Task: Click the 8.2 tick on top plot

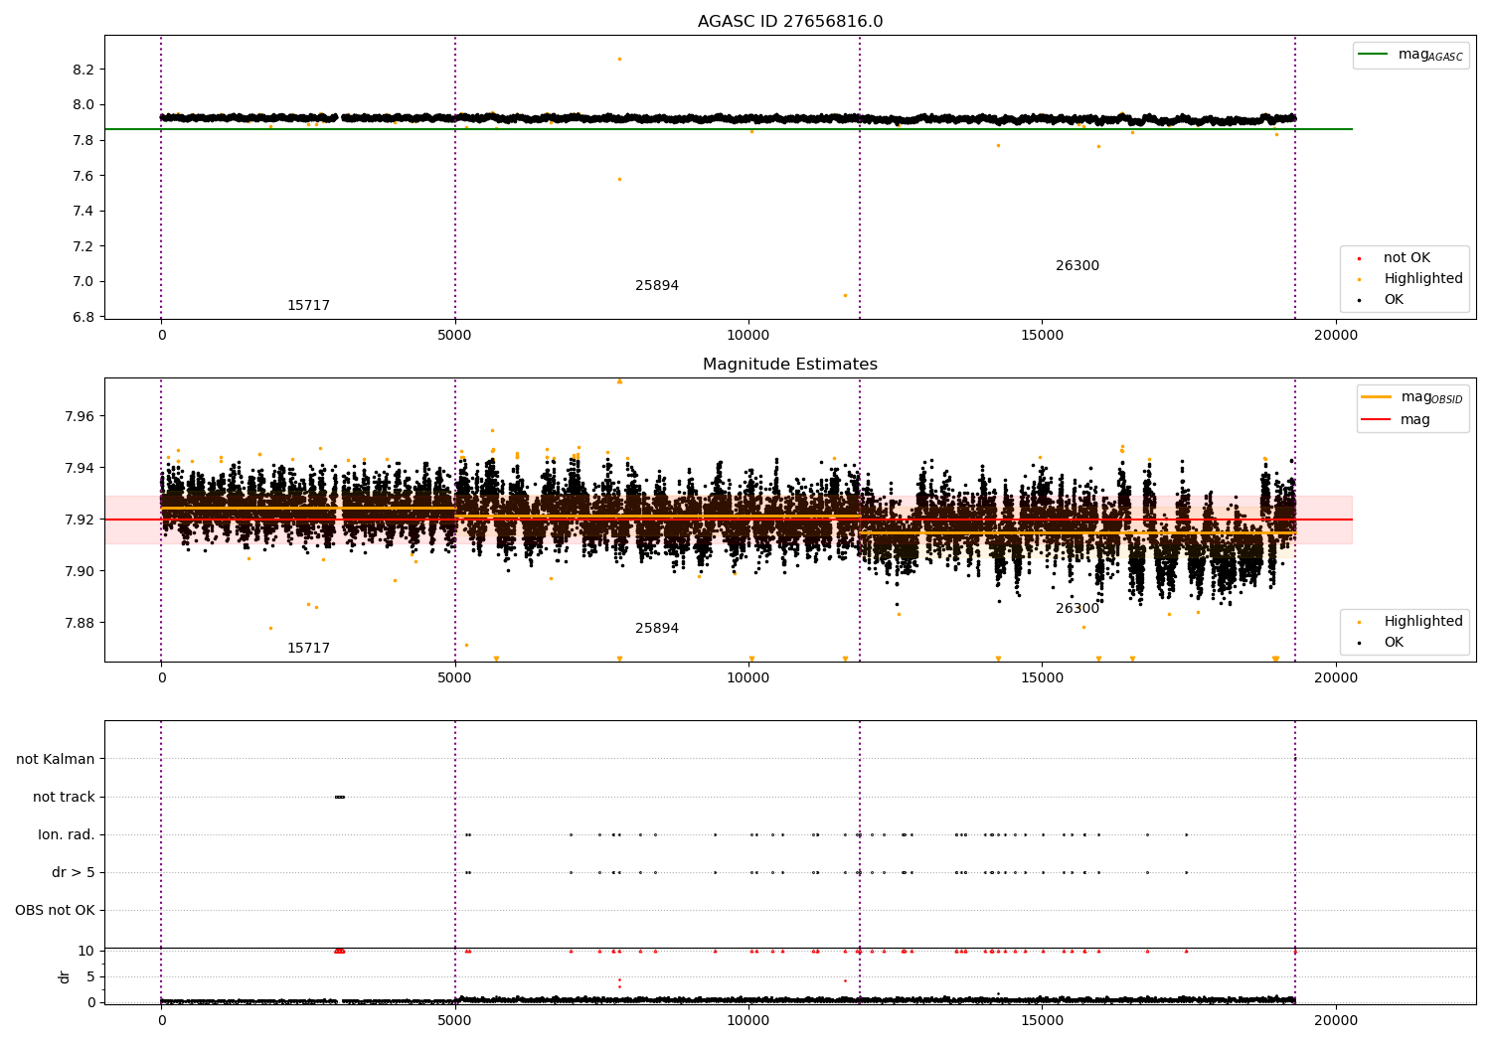Action: click(x=83, y=70)
